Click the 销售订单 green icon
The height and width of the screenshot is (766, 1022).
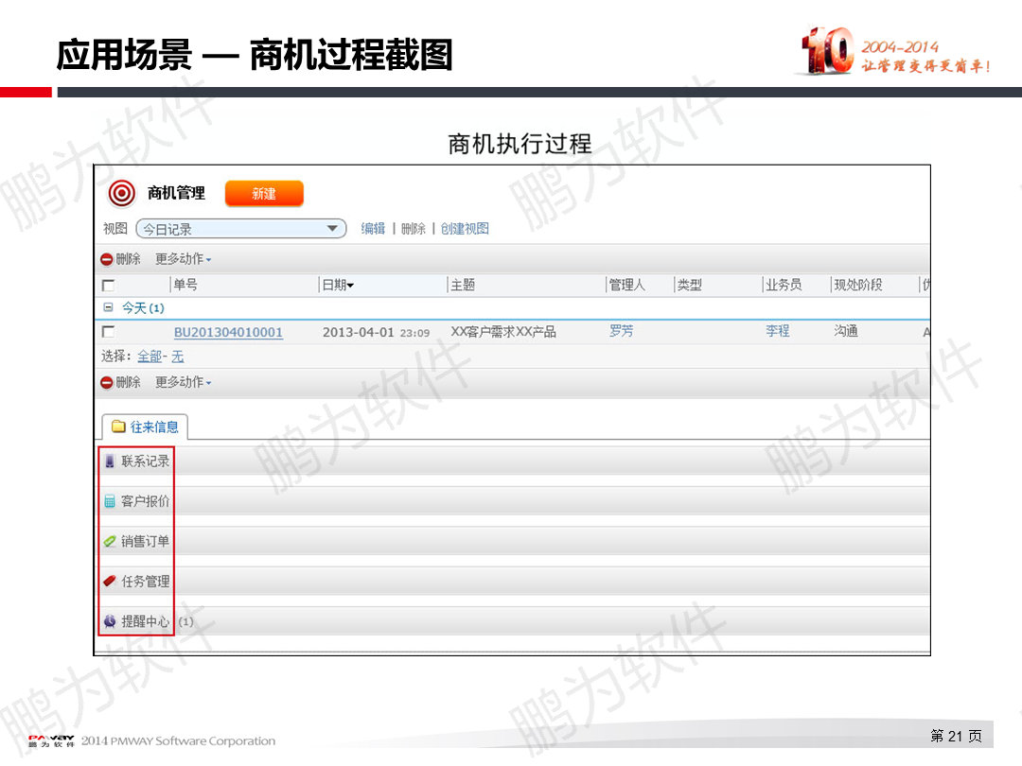(x=110, y=541)
